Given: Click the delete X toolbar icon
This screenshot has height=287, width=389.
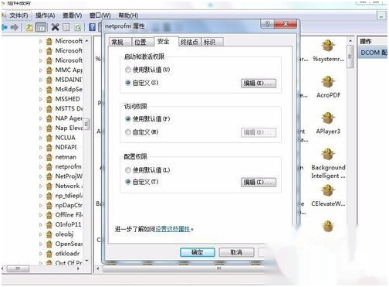Looking at the screenshot, I should [x=55, y=27].
